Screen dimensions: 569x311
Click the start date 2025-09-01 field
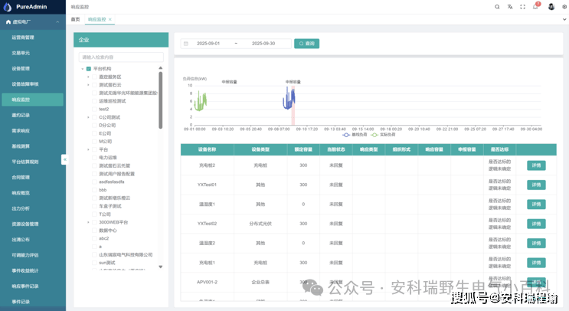208,44
